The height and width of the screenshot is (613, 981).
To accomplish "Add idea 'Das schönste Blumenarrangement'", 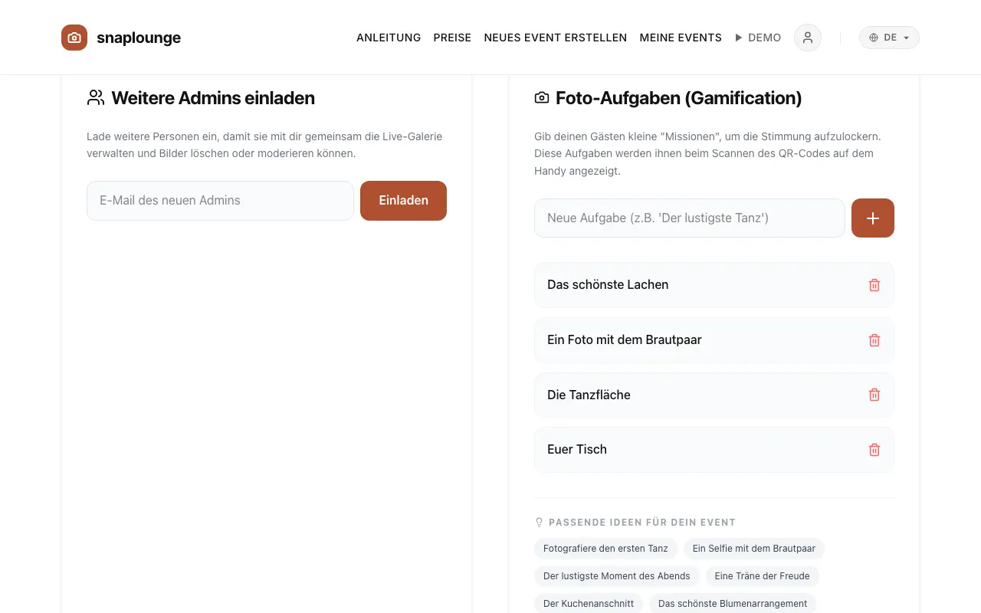I will (733, 604).
